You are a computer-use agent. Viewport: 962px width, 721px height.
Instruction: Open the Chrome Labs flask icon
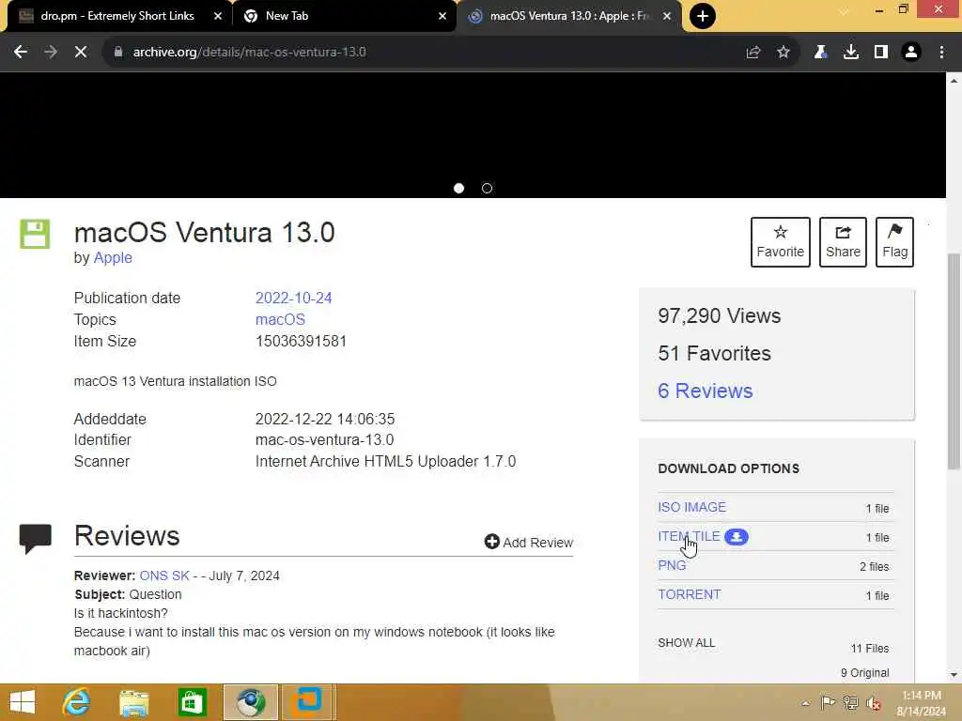pos(820,53)
